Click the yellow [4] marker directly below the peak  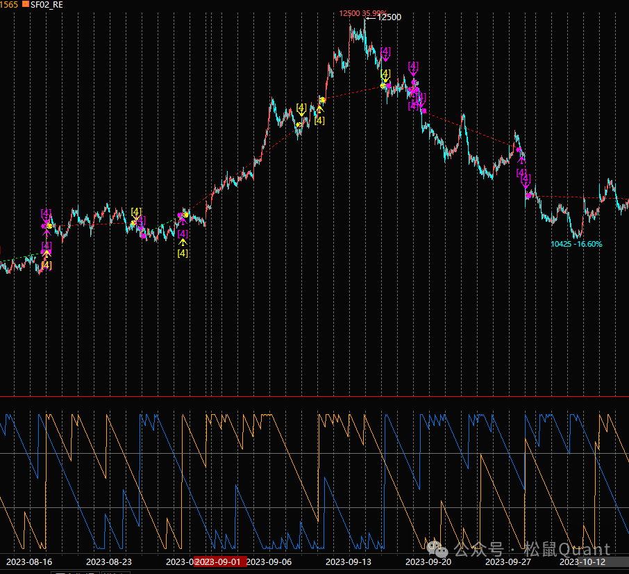pyautogui.click(x=386, y=74)
